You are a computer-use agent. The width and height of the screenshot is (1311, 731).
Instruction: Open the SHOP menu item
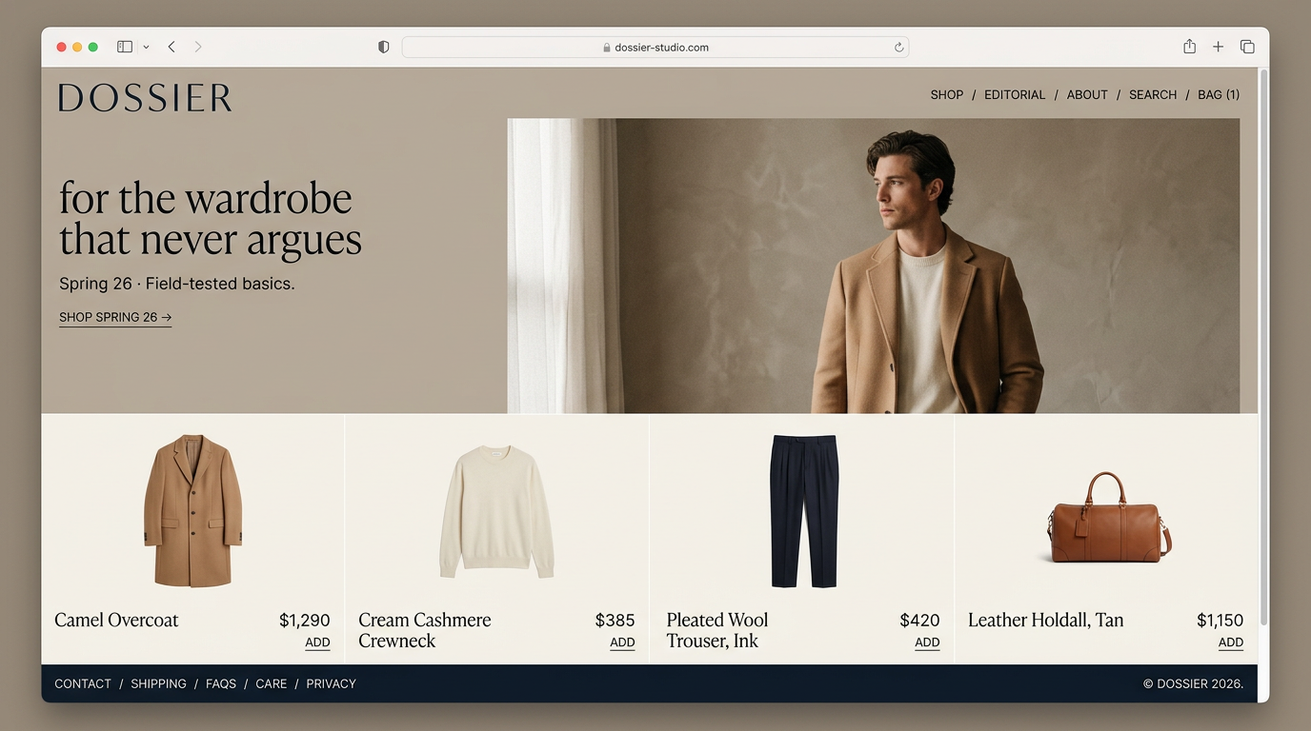(x=946, y=94)
